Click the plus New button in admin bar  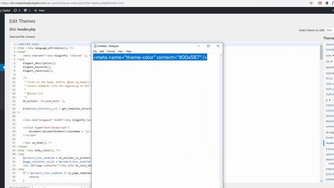pos(39,10)
